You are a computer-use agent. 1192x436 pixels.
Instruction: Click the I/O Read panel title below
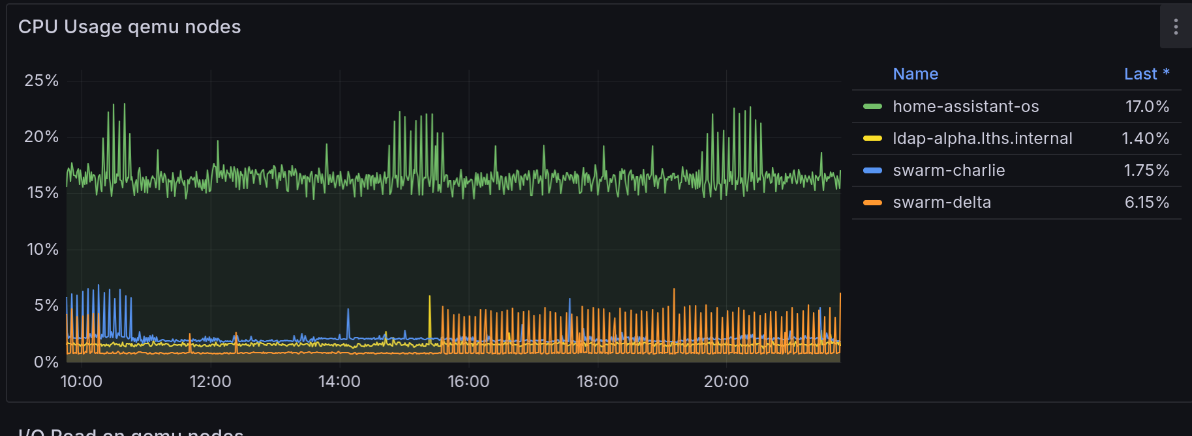click(130, 431)
